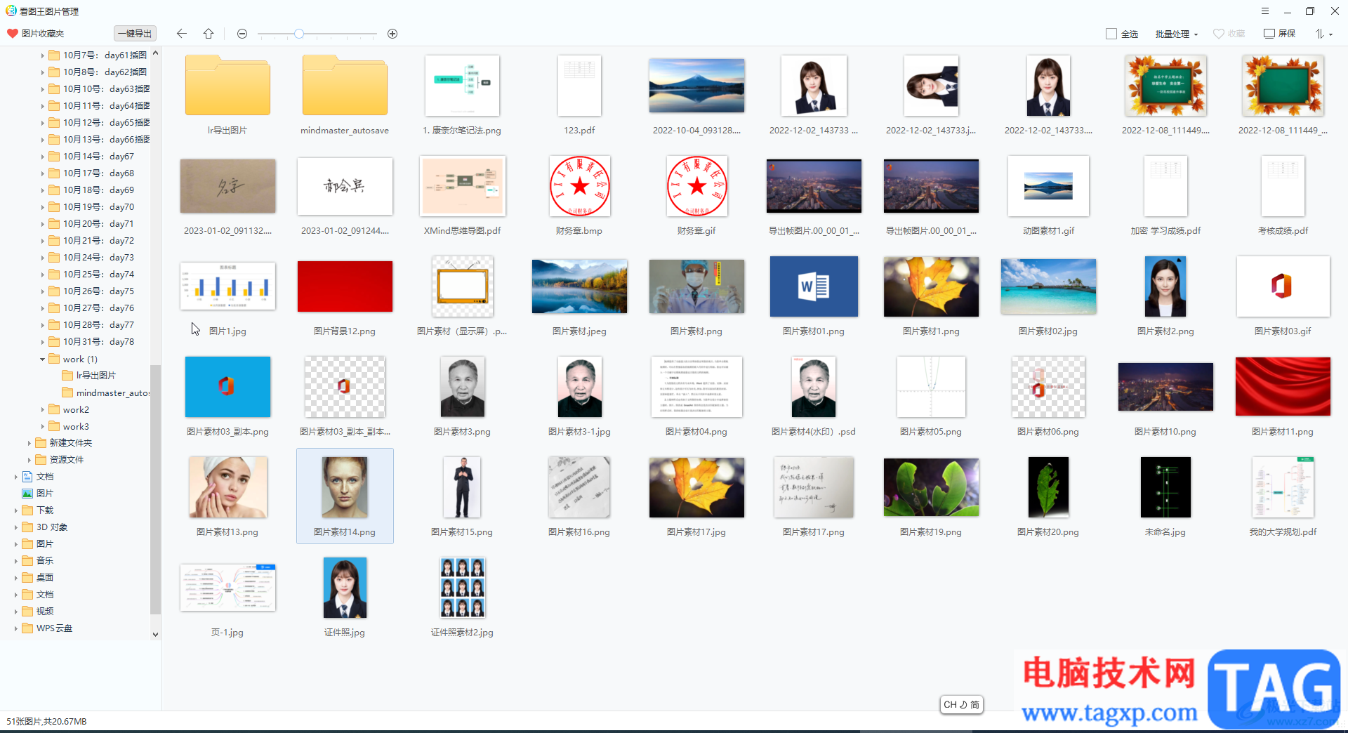Select 页-1.jpg mind map image
Image resolution: width=1348 pixels, height=733 pixels.
pos(227,588)
